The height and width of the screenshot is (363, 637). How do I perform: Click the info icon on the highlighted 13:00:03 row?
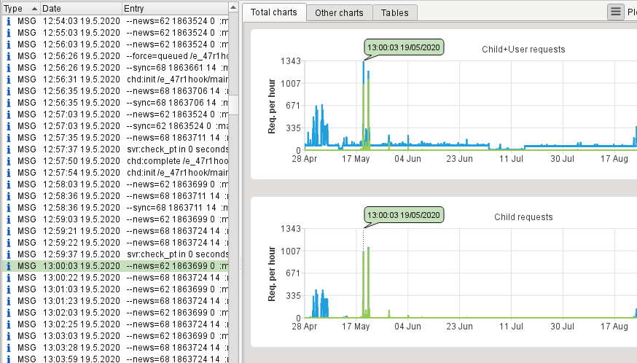[x=8, y=266]
